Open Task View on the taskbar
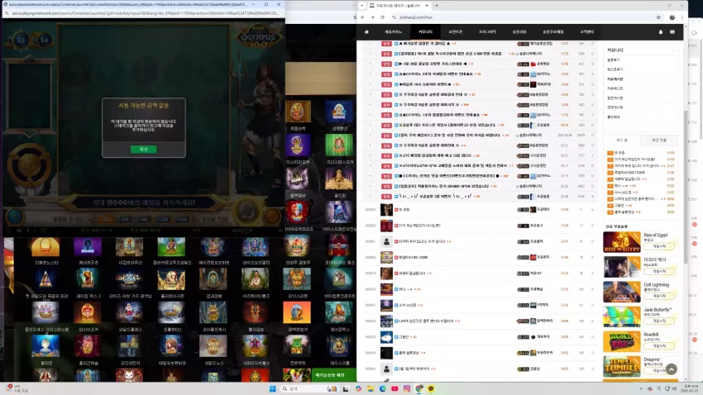 point(346,388)
